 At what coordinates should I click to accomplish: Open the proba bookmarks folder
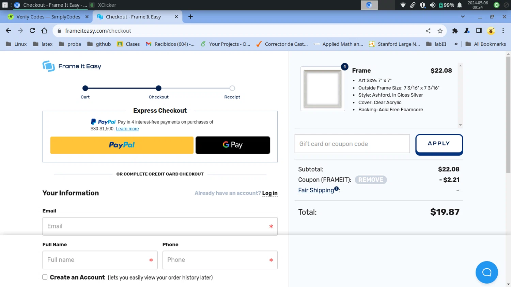[70, 44]
